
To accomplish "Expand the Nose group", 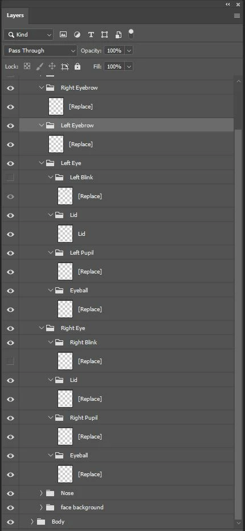I will click(41, 493).
